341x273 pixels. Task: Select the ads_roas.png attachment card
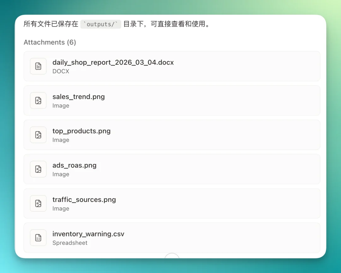(172, 169)
